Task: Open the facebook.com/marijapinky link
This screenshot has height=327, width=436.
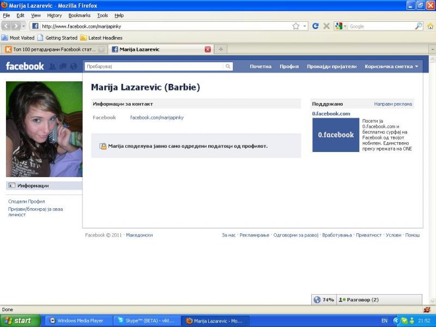Action: pyautogui.click(x=157, y=118)
